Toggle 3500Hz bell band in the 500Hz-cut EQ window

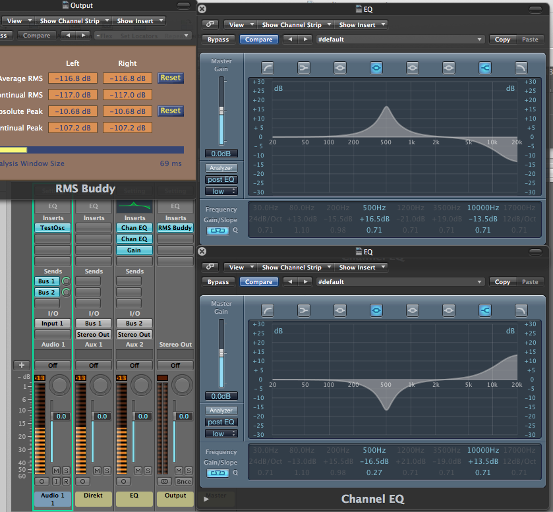pyautogui.click(x=449, y=310)
